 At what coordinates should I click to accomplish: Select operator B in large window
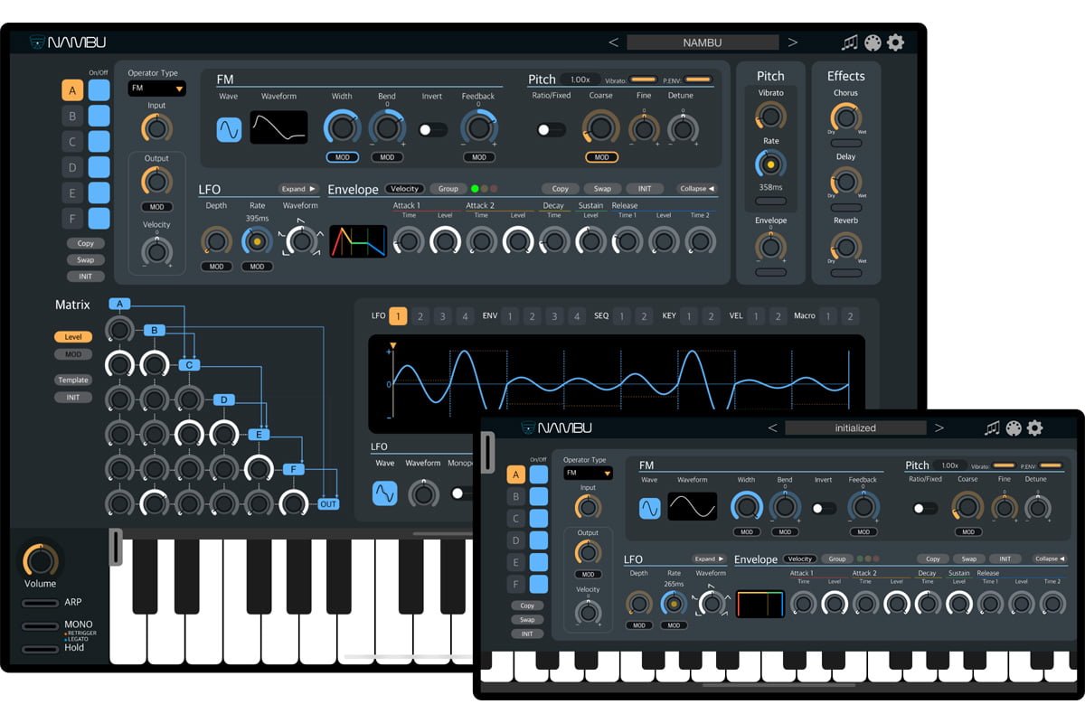pos(72,116)
